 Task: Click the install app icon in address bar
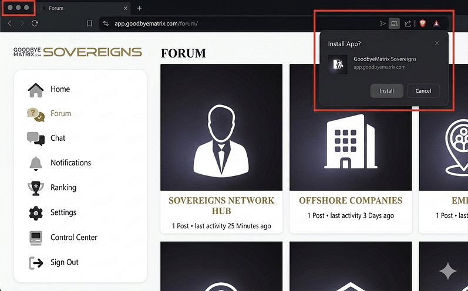coord(394,23)
